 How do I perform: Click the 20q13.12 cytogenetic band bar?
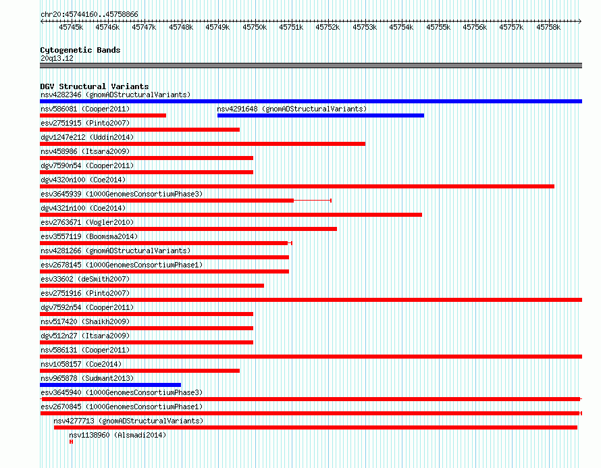[311, 66]
